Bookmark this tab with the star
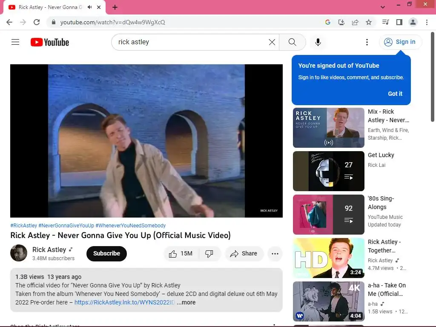Image resolution: width=436 pixels, height=327 pixels. pos(368,22)
